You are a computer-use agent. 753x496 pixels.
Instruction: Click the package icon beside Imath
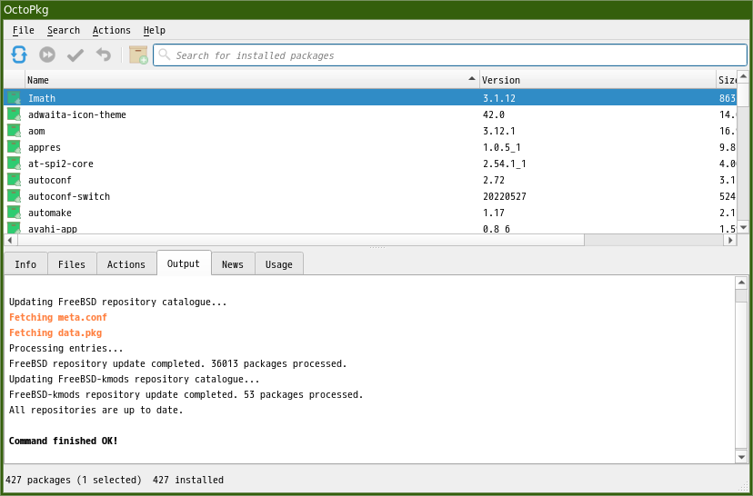tap(14, 98)
